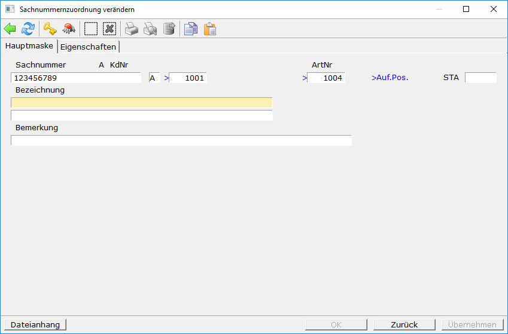Click into the Bemerkung text field
The image size is (508, 334).
tap(181, 140)
